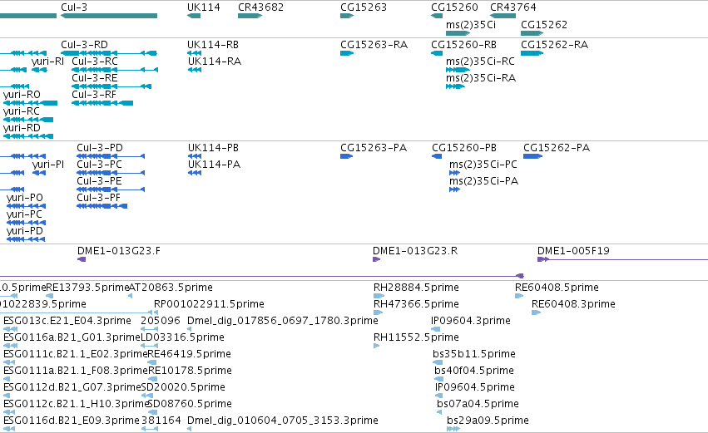Select EST RE13793.5prime
Viewport: 708px width, 433px height.
tap(88, 288)
